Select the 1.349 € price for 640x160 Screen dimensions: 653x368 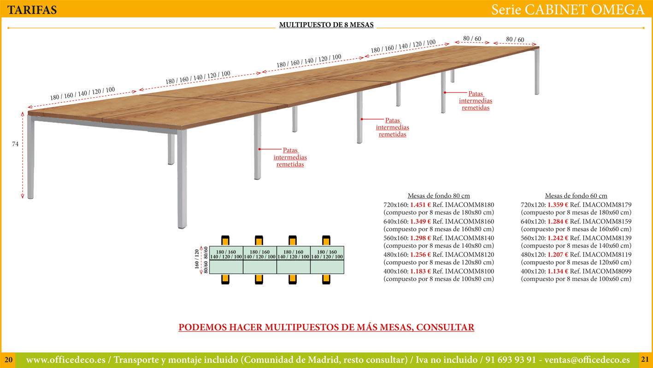click(x=420, y=221)
